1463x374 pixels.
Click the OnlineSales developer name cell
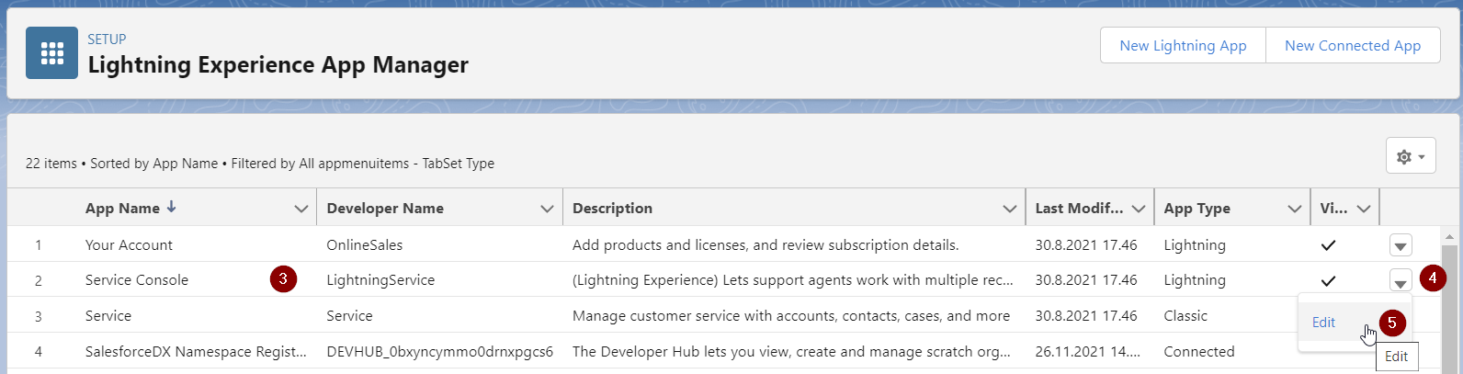coord(365,245)
